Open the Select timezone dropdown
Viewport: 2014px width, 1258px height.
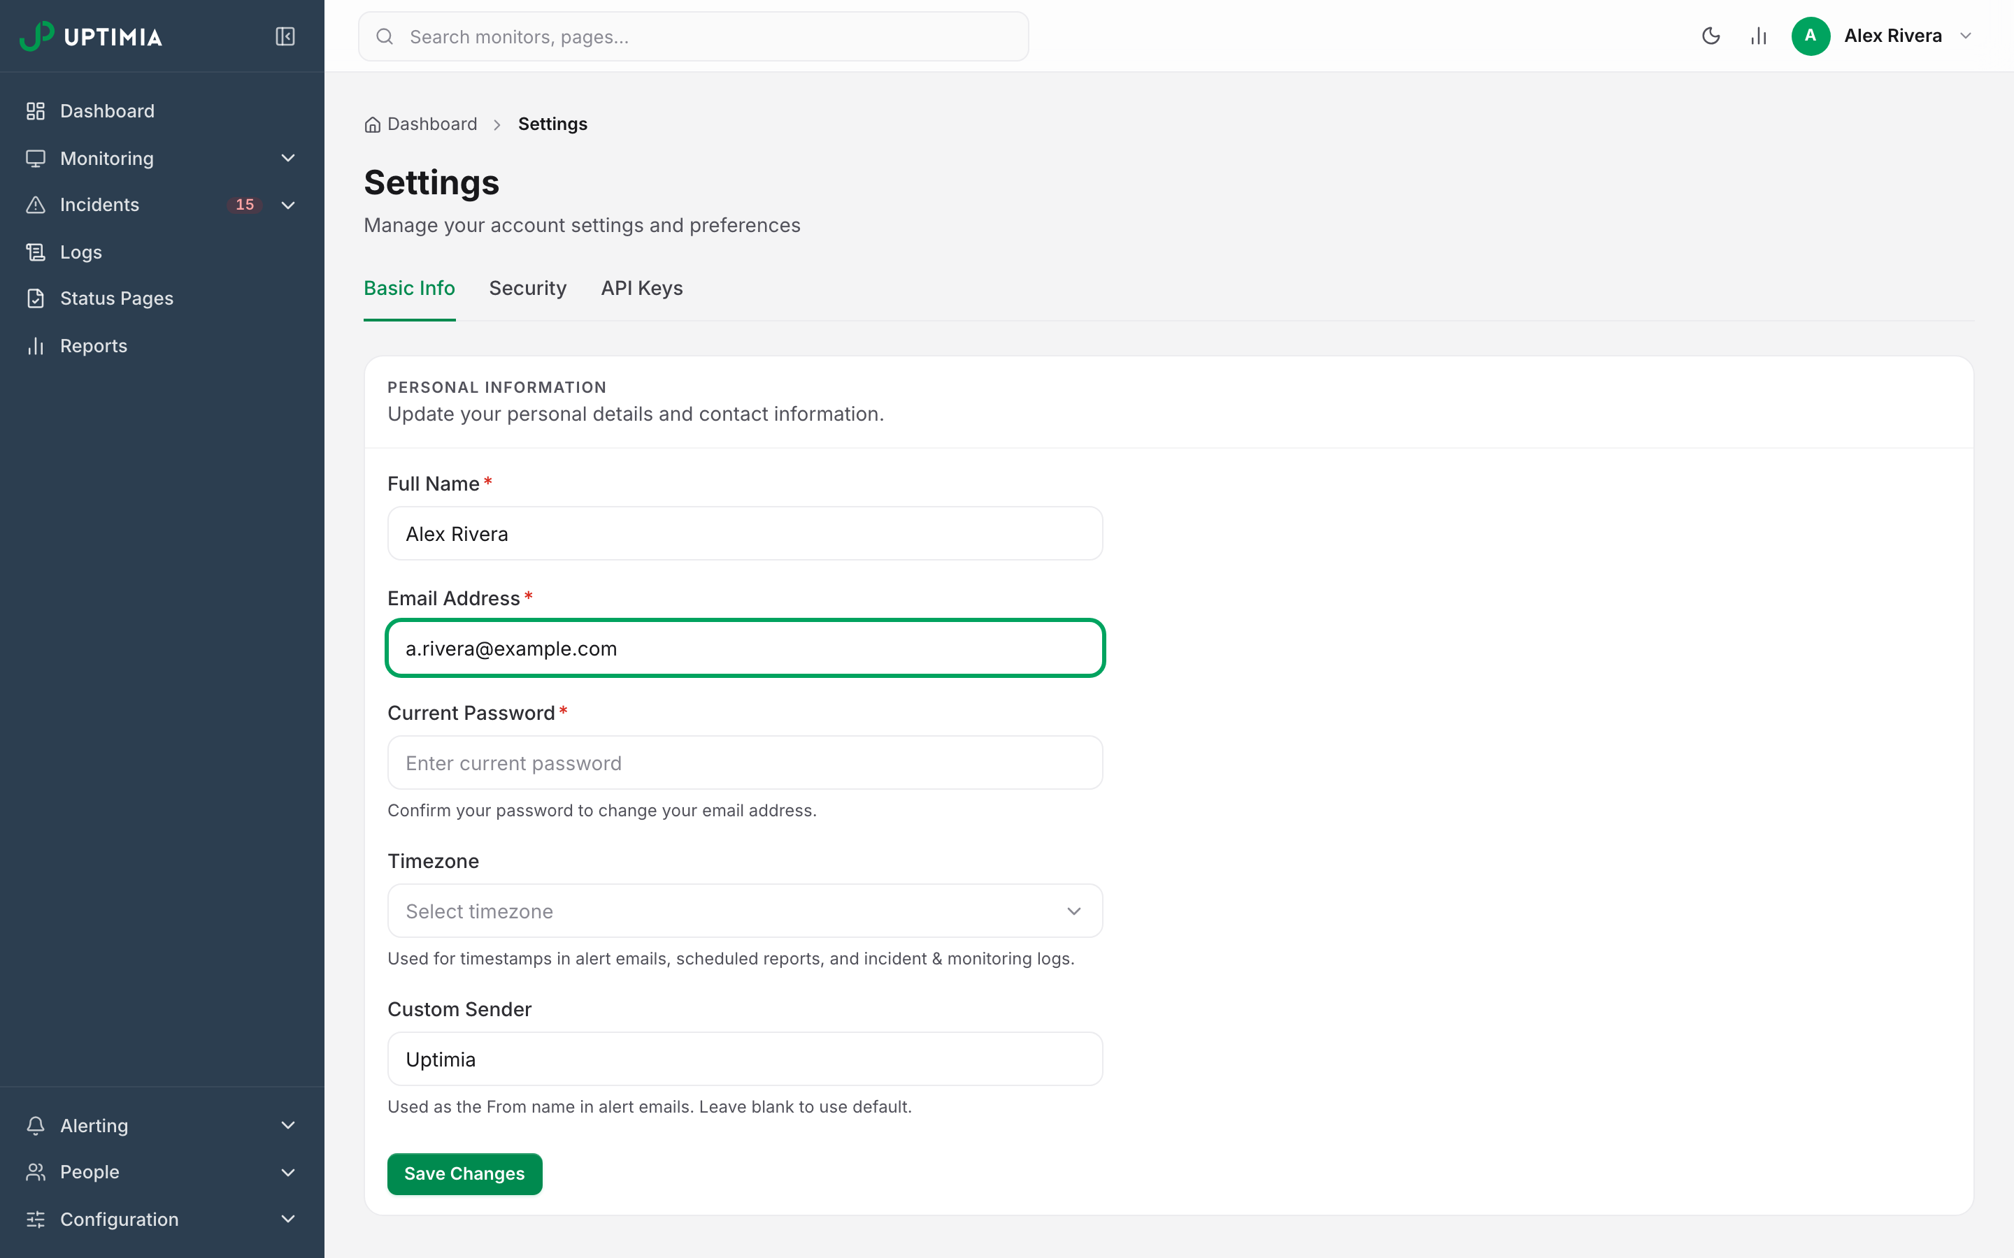[745, 911]
